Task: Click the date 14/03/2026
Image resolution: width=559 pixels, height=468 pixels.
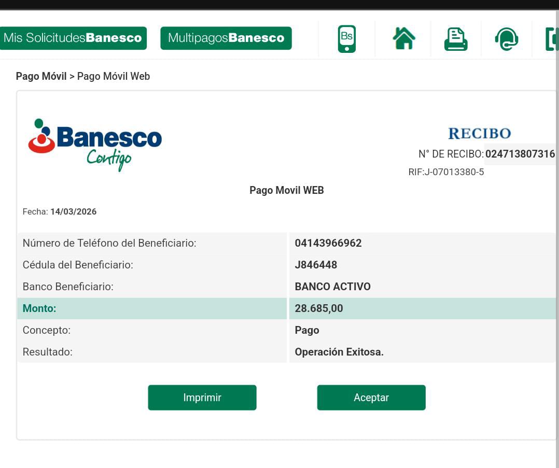Action: click(73, 212)
